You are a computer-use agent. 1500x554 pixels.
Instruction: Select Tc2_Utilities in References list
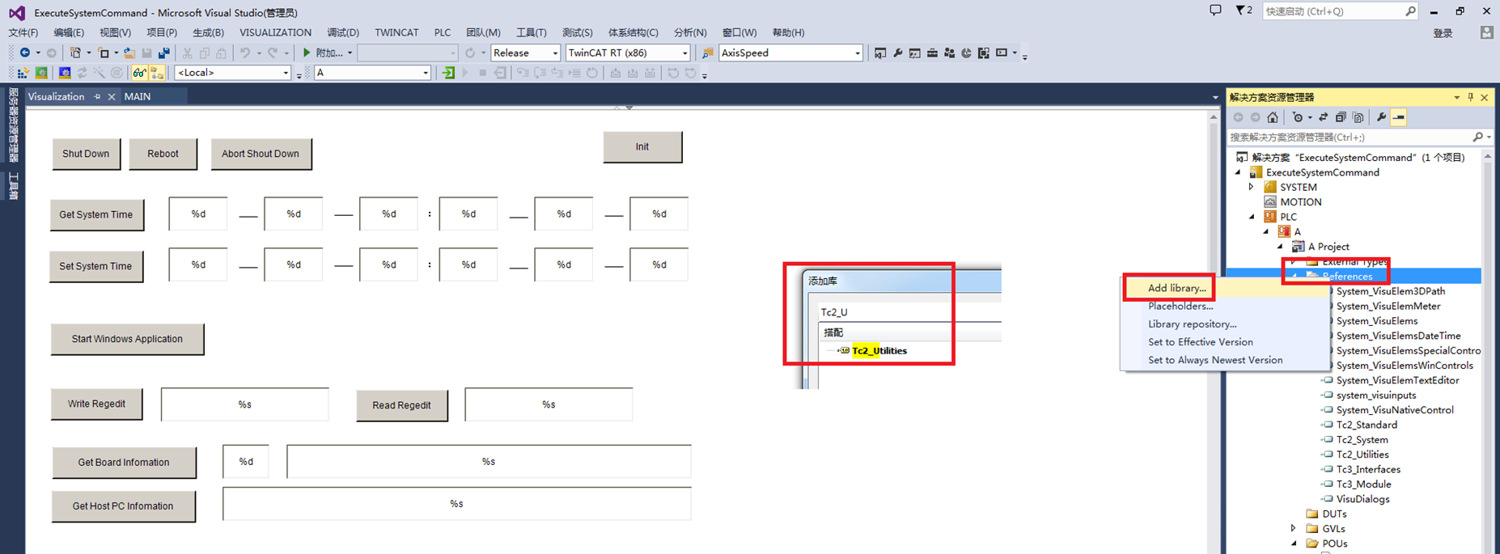[1362, 455]
